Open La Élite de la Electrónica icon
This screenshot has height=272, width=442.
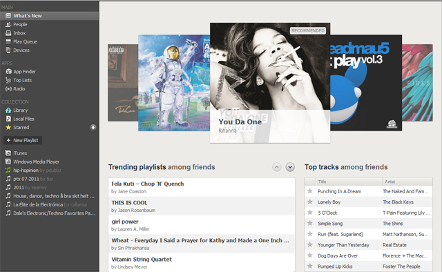pos(8,204)
